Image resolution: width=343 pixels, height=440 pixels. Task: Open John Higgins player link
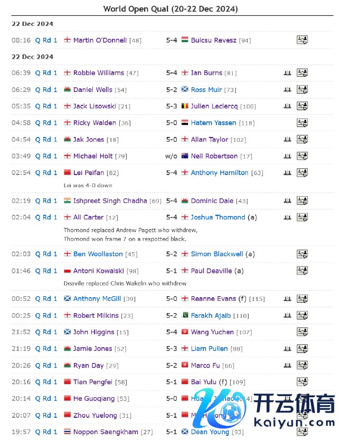[93, 332]
